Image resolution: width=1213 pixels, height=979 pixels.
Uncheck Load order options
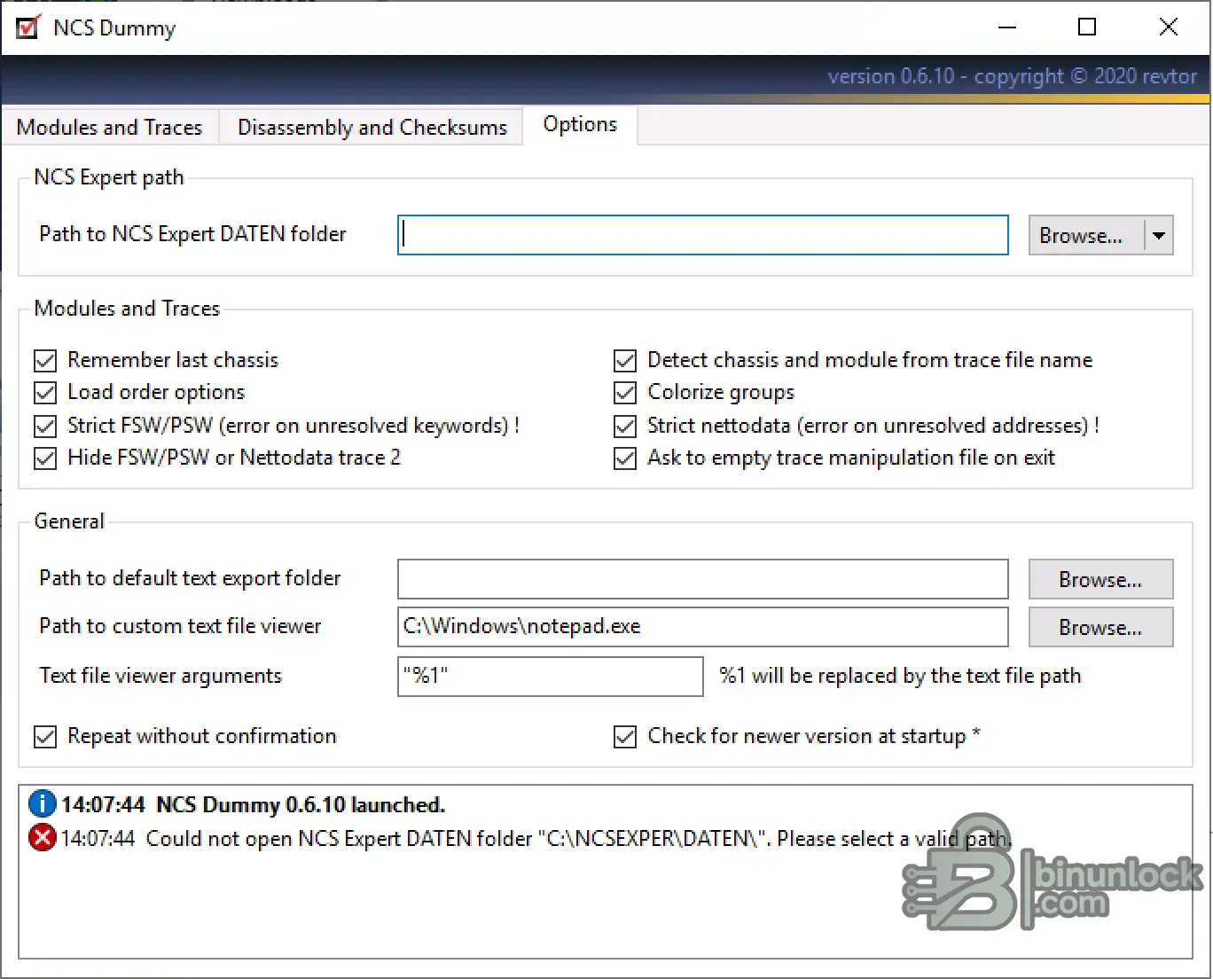(x=45, y=393)
